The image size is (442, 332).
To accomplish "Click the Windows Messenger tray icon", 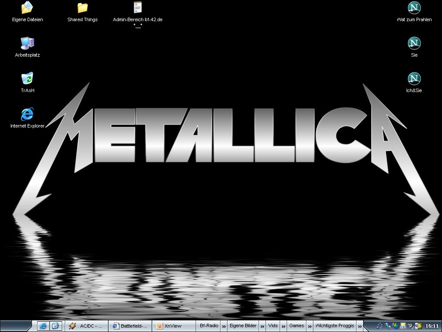I will [395, 326].
